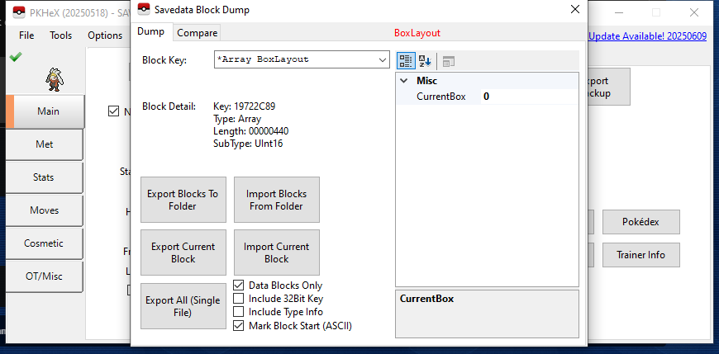Viewport: 719px width, 354px height.
Task: Enable Include 32Bit Key checkbox
Action: pyautogui.click(x=239, y=299)
